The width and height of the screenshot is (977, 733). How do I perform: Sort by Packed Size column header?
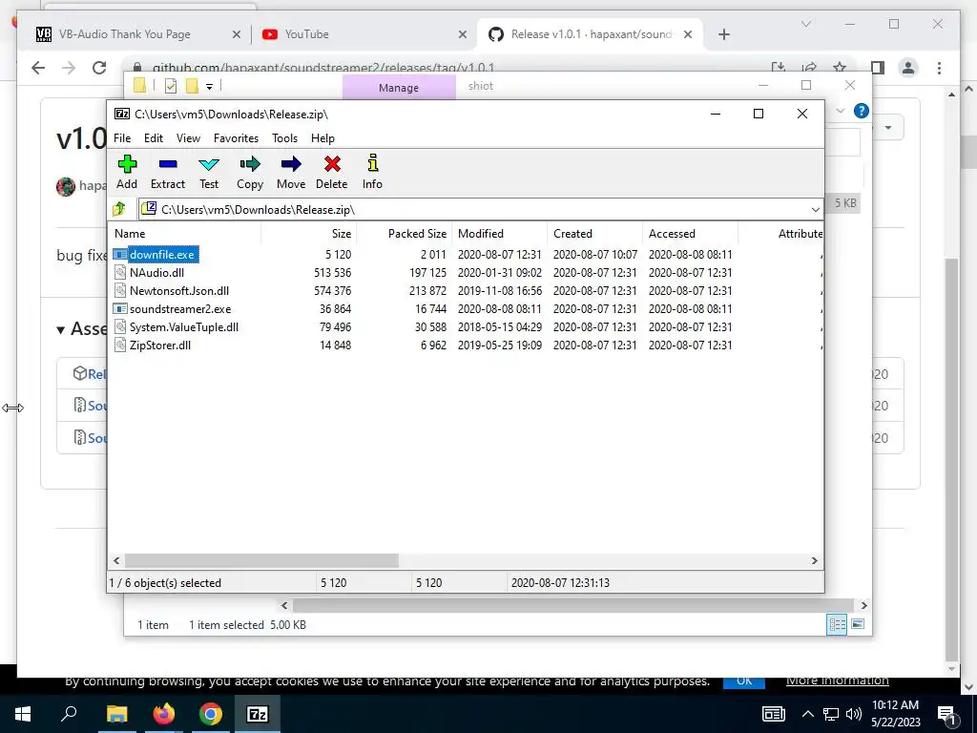pyautogui.click(x=405, y=234)
